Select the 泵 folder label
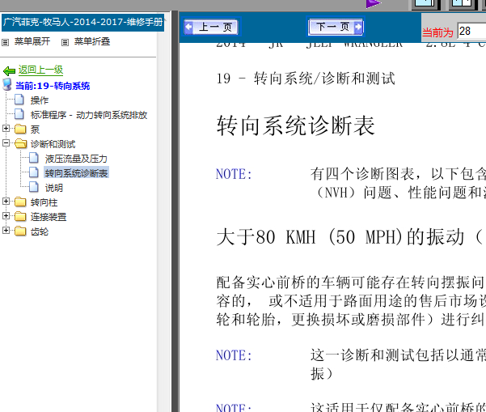 35,130
